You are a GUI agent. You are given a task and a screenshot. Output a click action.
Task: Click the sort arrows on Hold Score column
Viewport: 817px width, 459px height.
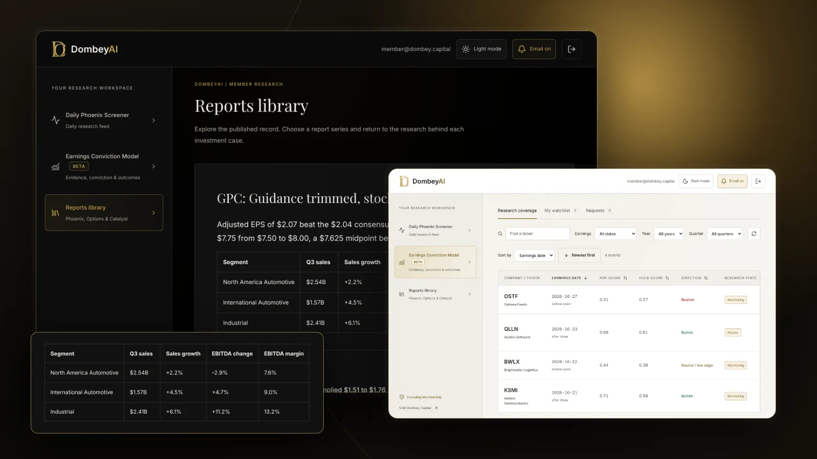[x=667, y=278]
